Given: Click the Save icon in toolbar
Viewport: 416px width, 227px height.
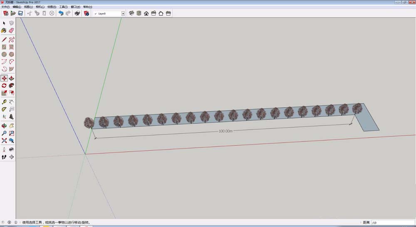Looking at the screenshot, I should 20,13.
